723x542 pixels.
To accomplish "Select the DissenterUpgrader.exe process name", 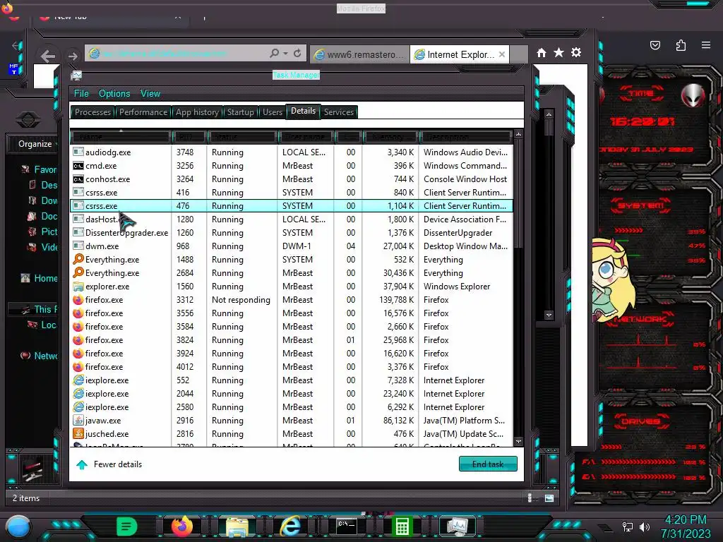I will coord(127,233).
